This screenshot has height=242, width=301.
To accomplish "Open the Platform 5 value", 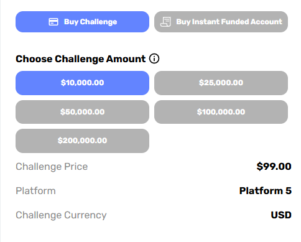I will [x=266, y=191].
